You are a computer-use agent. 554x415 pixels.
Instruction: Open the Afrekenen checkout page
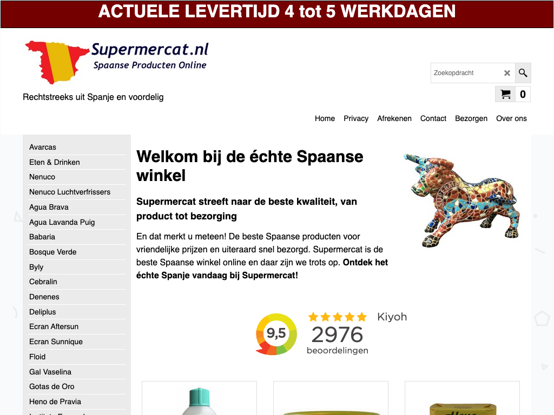tap(394, 118)
